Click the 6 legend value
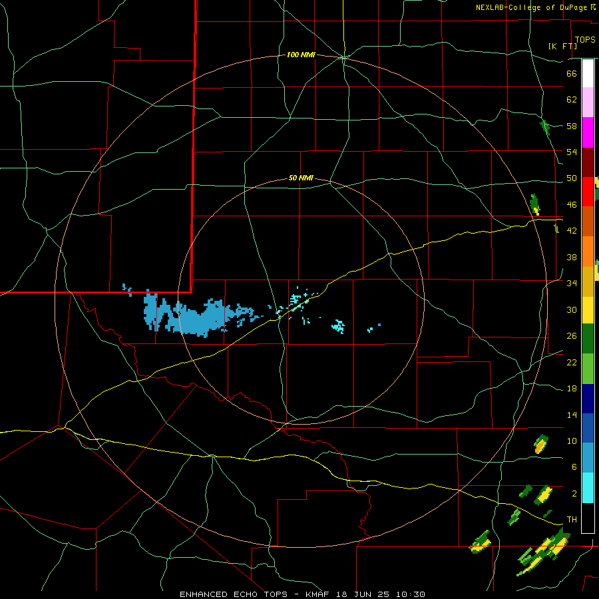Screen dimensions: 599x599 pos(574,467)
